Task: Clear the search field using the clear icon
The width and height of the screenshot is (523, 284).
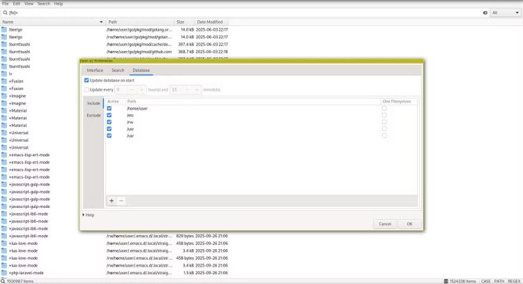Action: coord(485,13)
